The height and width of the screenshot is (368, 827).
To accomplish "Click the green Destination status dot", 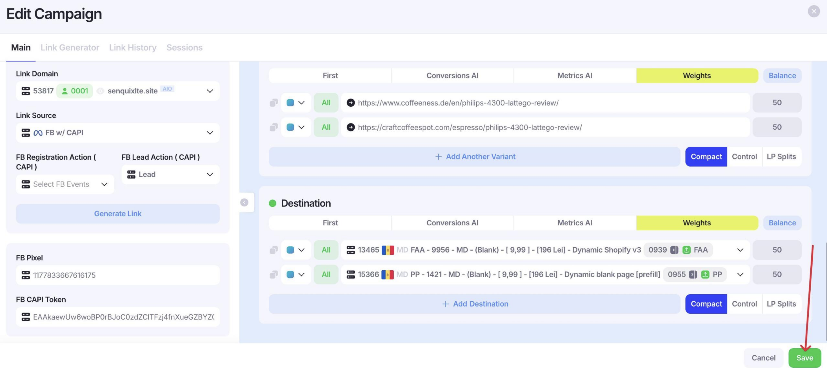I will click(x=273, y=203).
